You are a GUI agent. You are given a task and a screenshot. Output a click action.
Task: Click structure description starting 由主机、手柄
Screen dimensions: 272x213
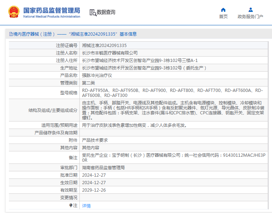(173, 110)
